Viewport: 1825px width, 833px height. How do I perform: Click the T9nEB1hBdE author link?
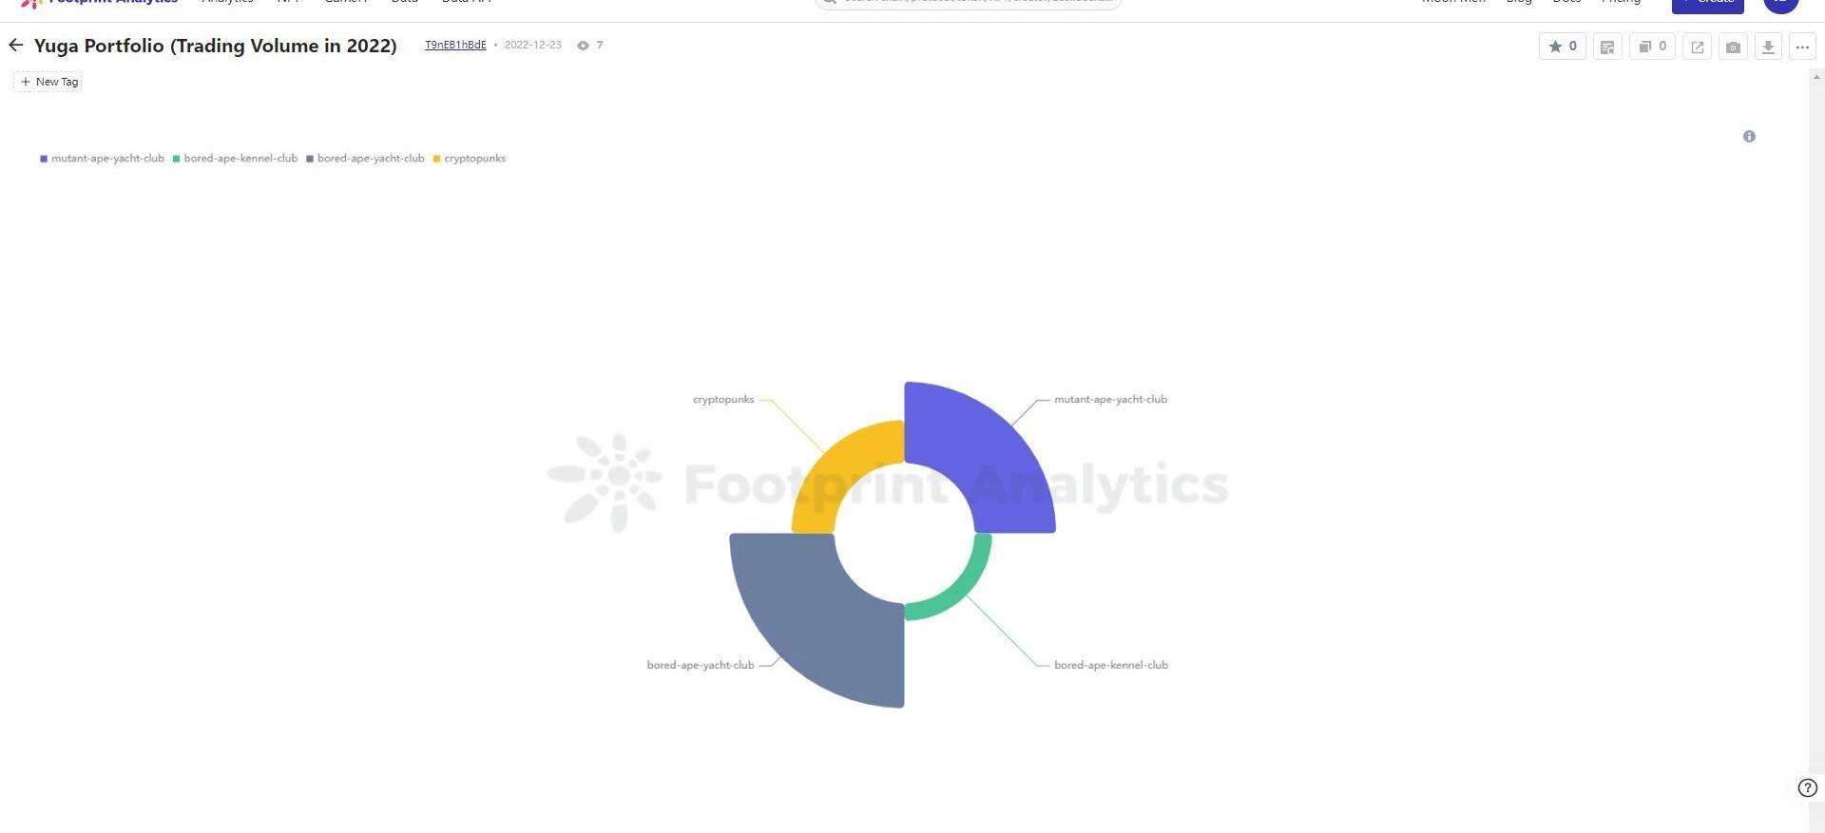[x=455, y=45]
